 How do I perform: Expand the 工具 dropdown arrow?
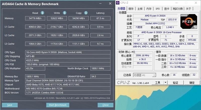(x=166, y=83)
